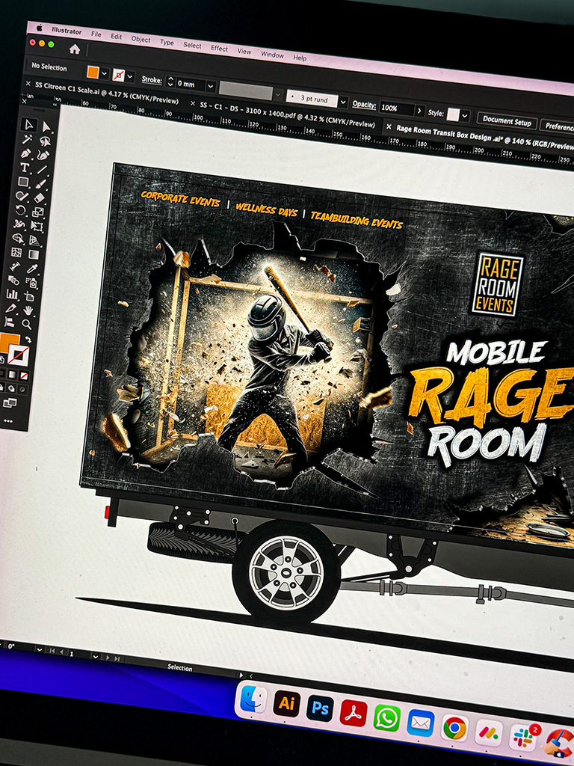Choose the Column Graph tool
The image size is (574, 766).
[x=12, y=293]
